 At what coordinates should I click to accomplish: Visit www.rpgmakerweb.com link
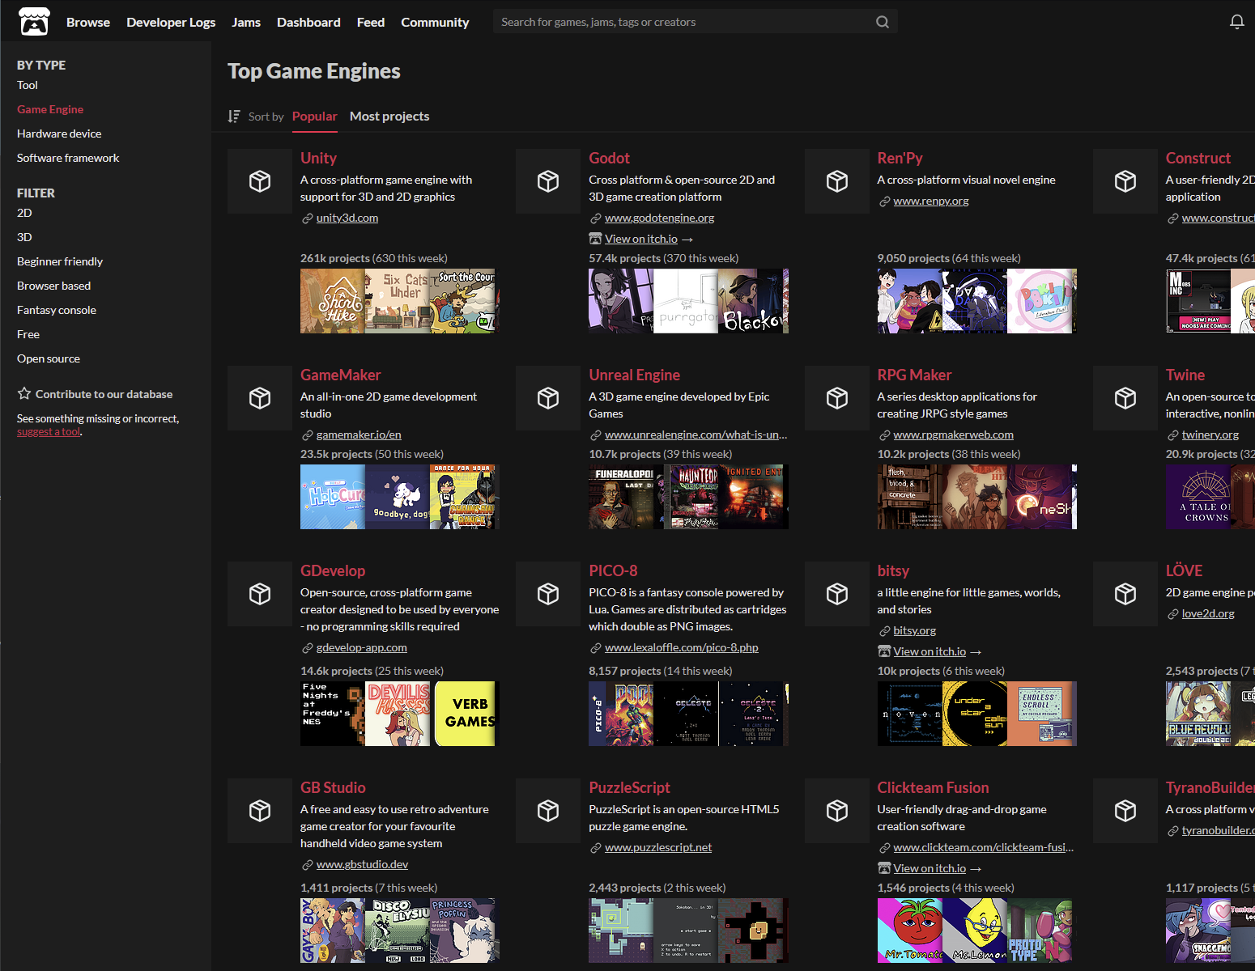tap(954, 435)
